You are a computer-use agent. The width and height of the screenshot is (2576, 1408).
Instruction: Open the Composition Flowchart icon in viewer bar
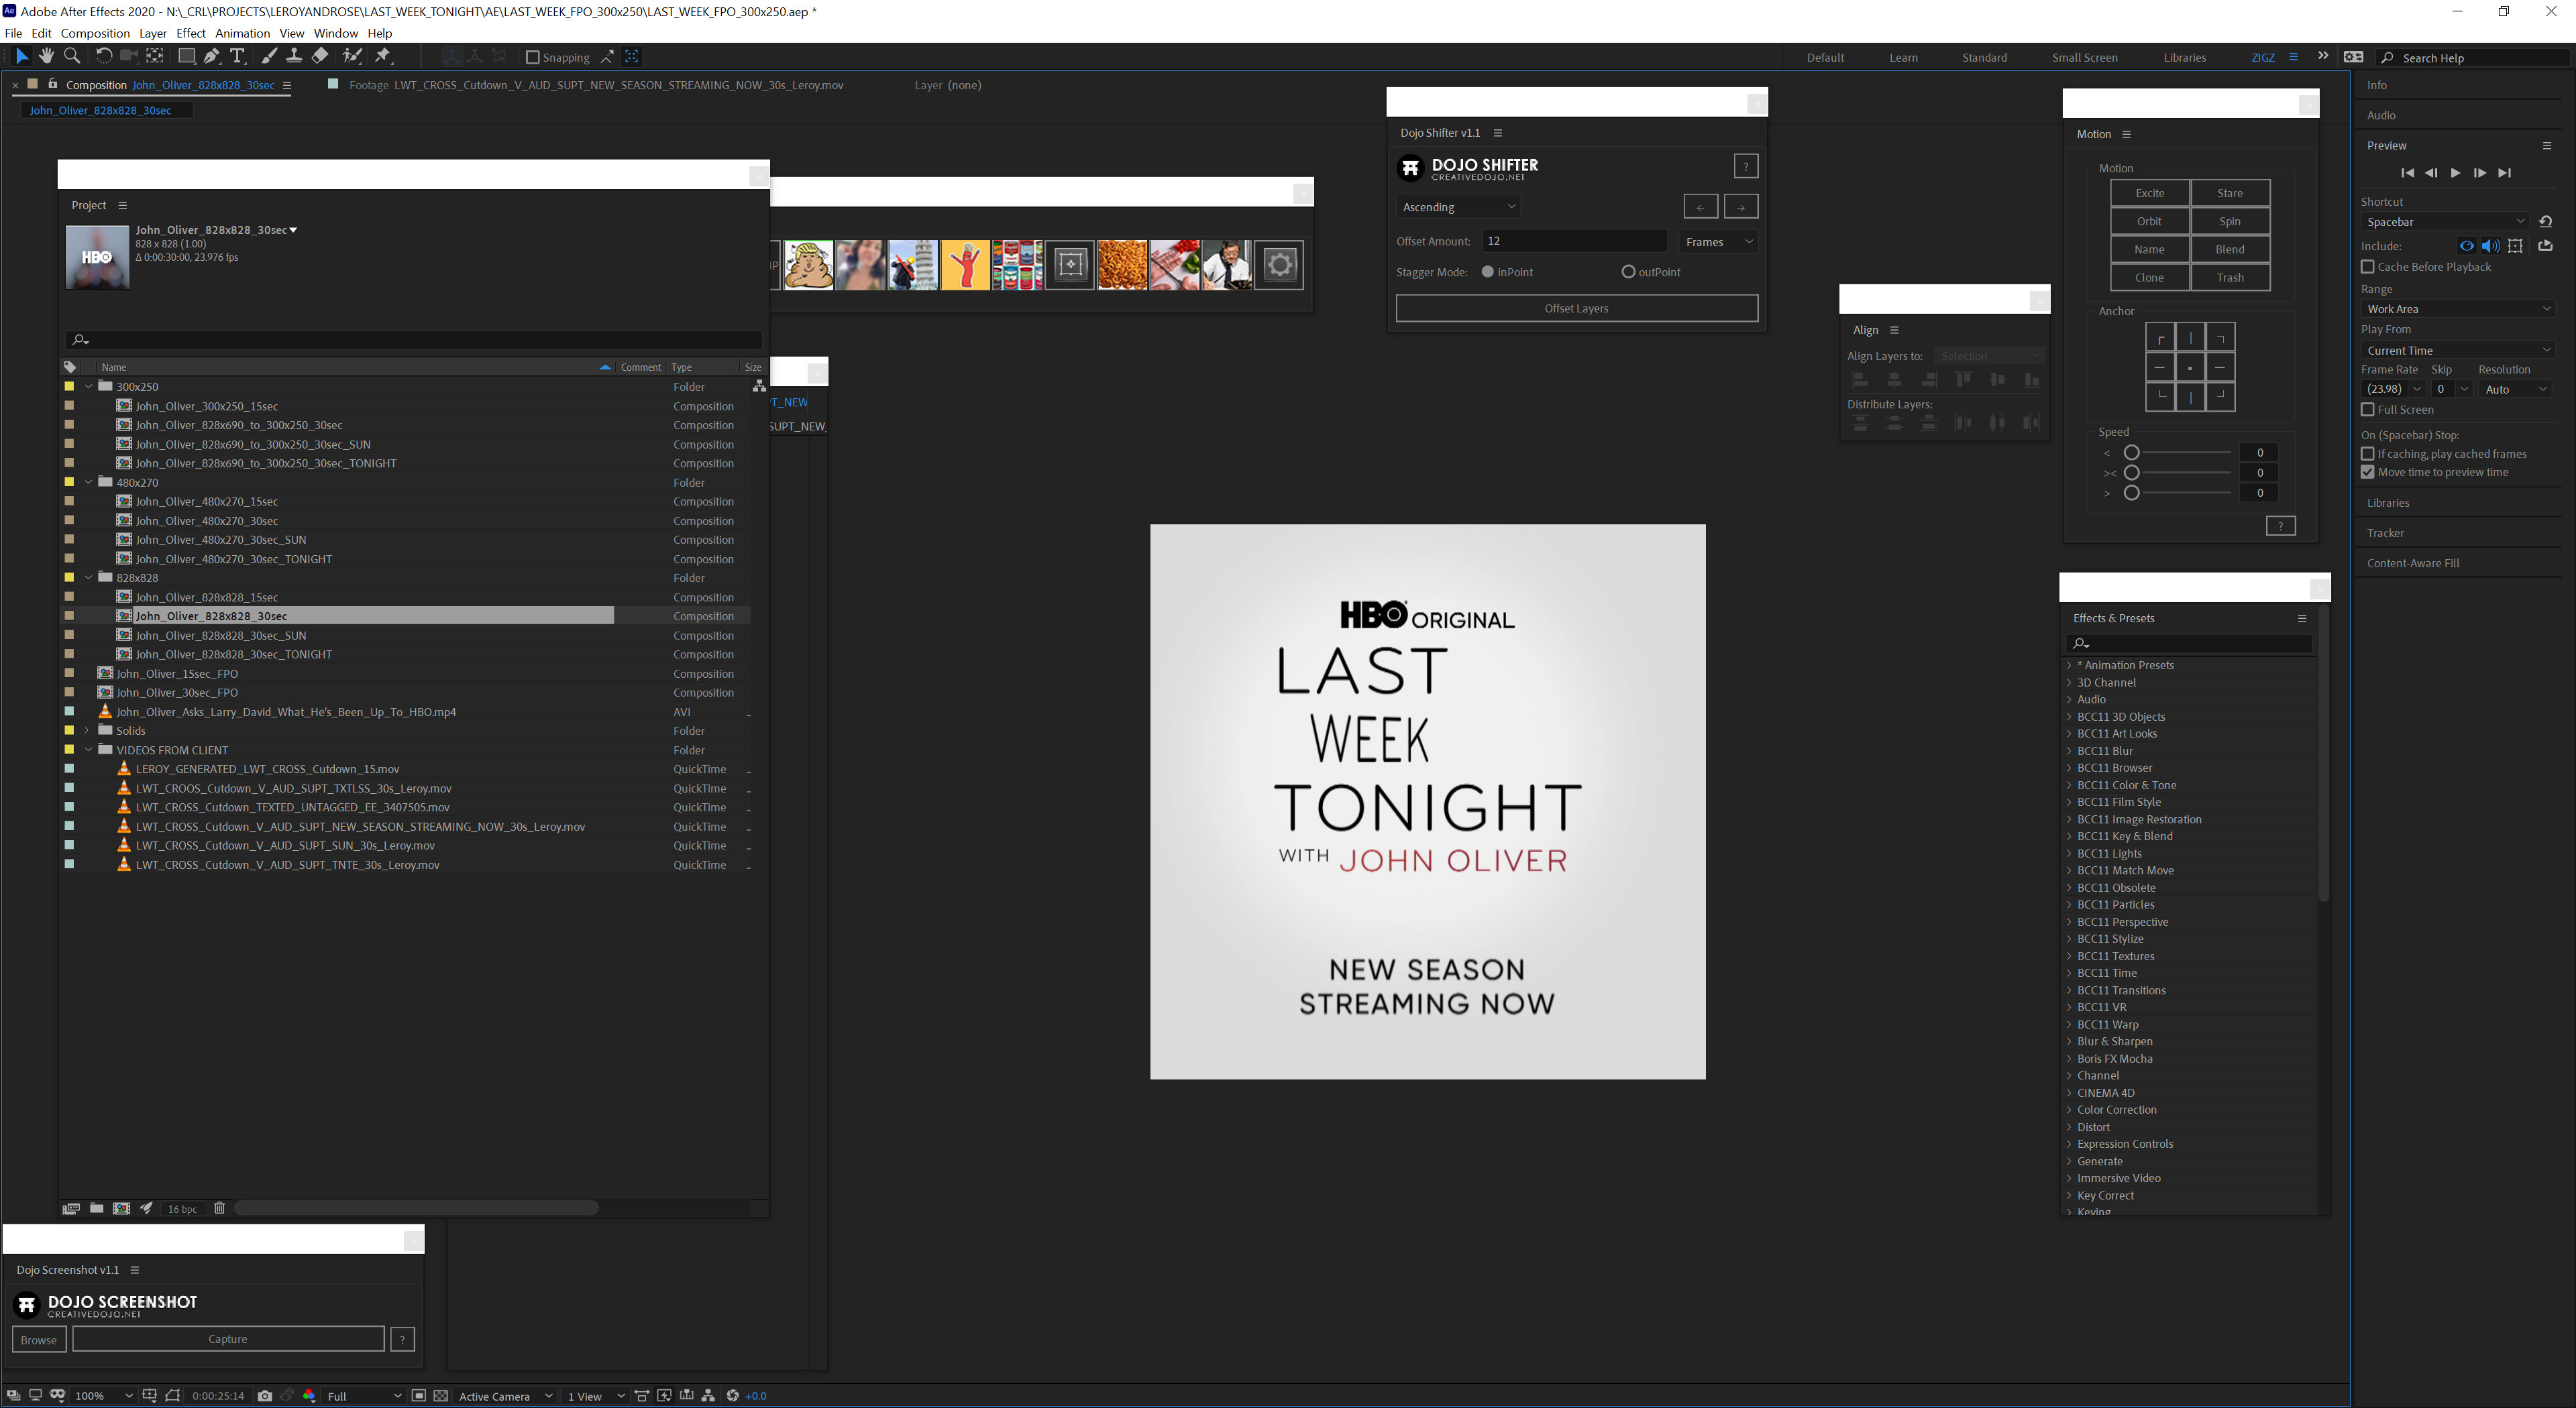click(x=709, y=1396)
